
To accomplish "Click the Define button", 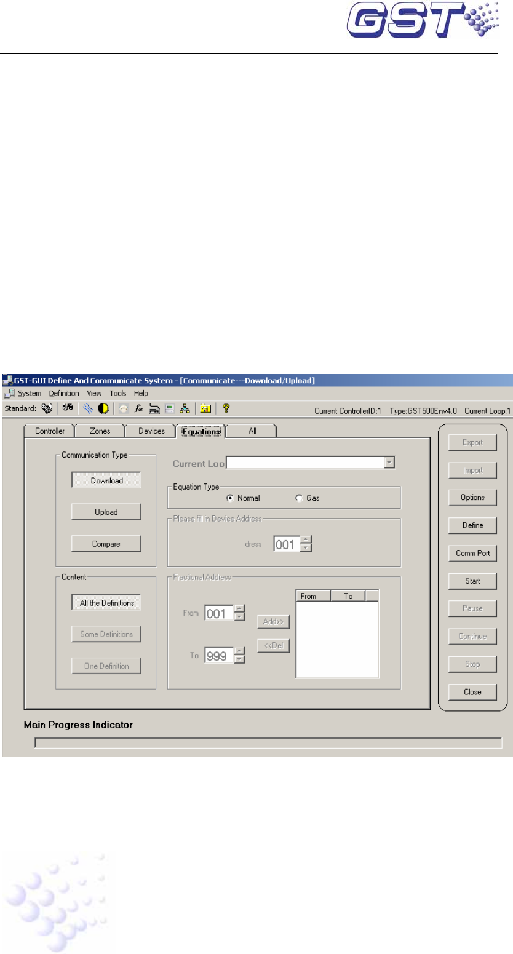I will 472,525.
